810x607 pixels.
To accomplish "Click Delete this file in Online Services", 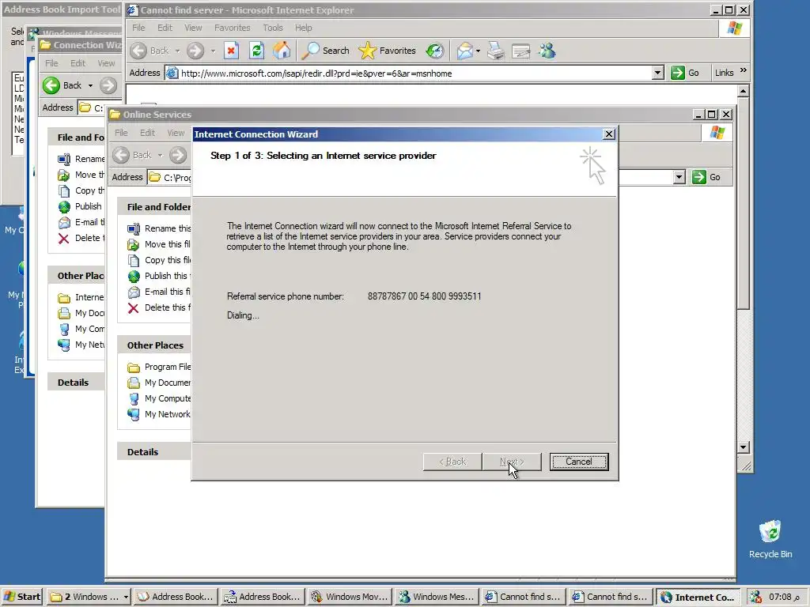I will [160, 307].
